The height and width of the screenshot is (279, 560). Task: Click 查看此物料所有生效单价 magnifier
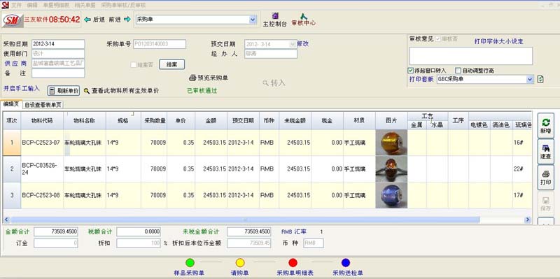point(86,91)
